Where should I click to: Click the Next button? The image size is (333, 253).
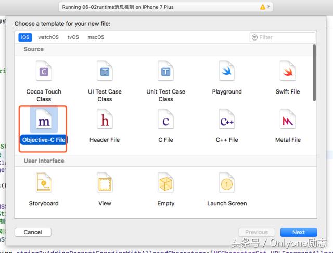coord(299,232)
